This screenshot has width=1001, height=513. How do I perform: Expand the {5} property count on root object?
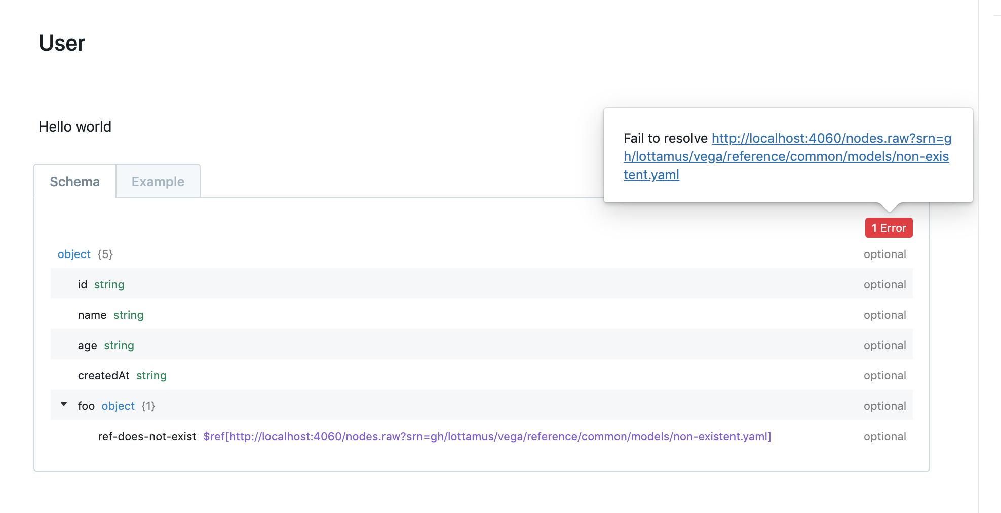coord(105,254)
